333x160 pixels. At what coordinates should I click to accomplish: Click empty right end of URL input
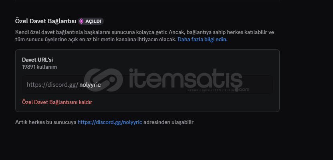click(x=259, y=84)
